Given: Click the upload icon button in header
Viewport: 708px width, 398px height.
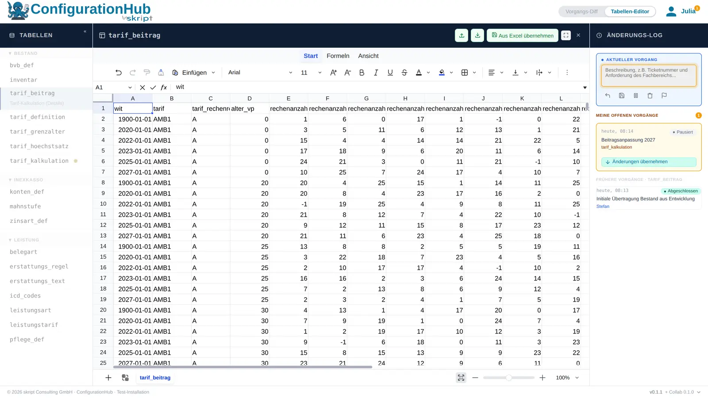Looking at the screenshot, I should coord(462,35).
